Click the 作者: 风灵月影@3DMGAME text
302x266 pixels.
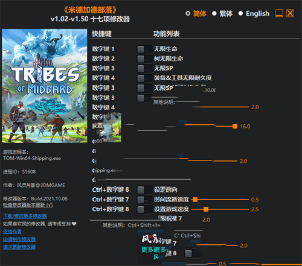(34, 185)
